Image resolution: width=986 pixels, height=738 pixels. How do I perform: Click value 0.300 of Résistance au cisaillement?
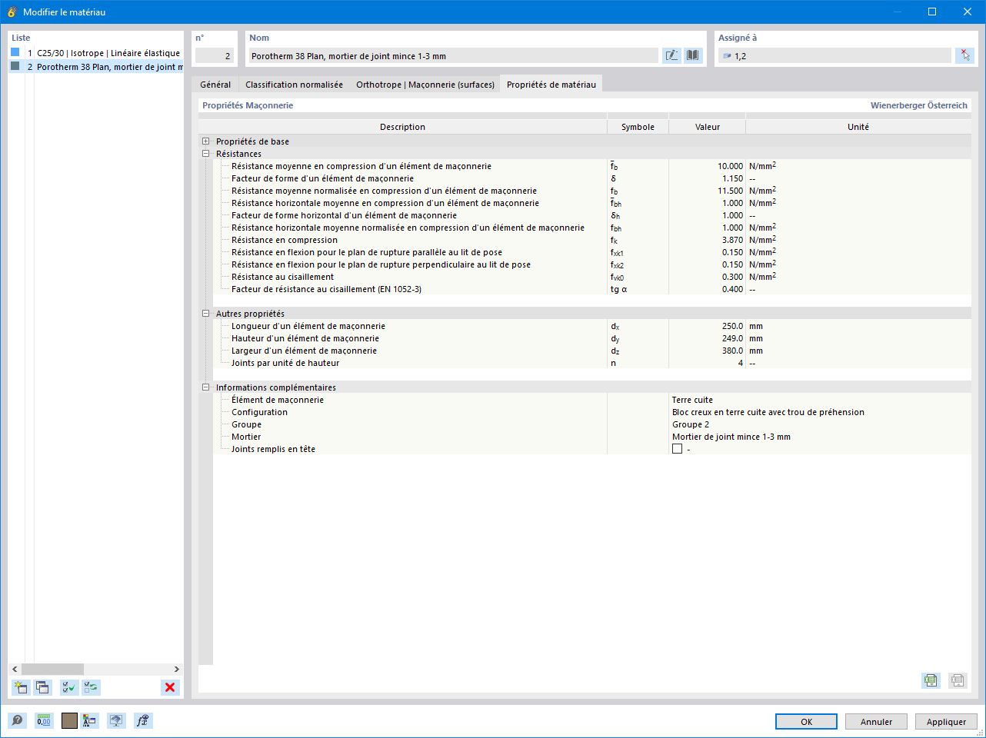732,277
